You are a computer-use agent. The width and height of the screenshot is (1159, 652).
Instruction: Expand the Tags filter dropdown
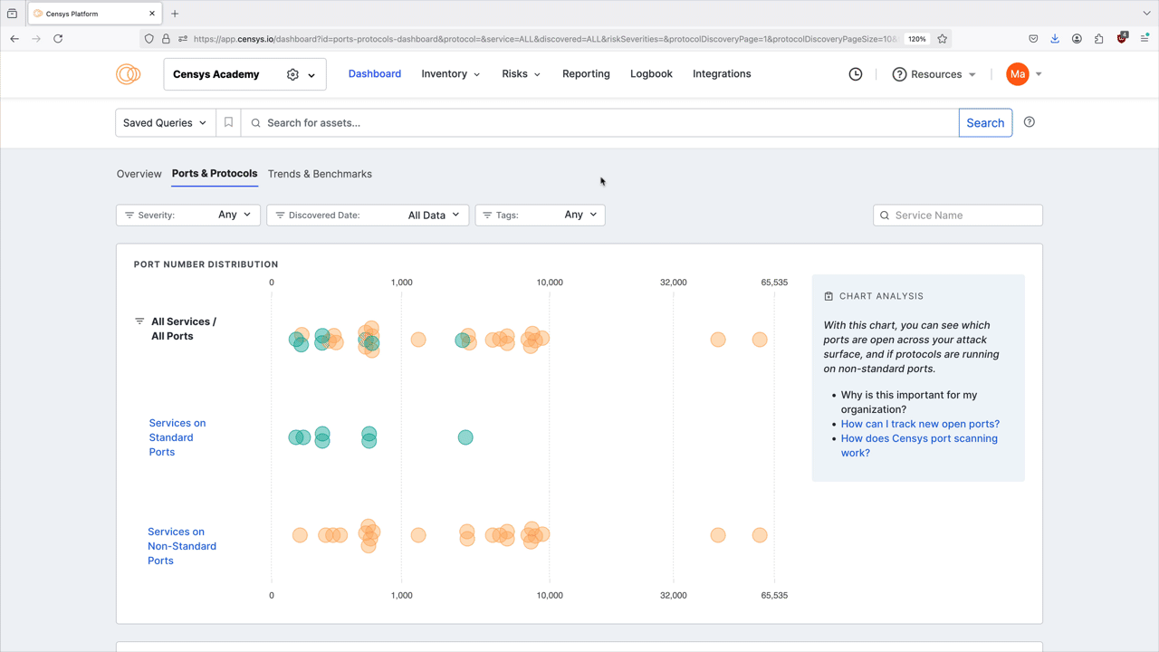pyautogui.click(x=540, y=215)
